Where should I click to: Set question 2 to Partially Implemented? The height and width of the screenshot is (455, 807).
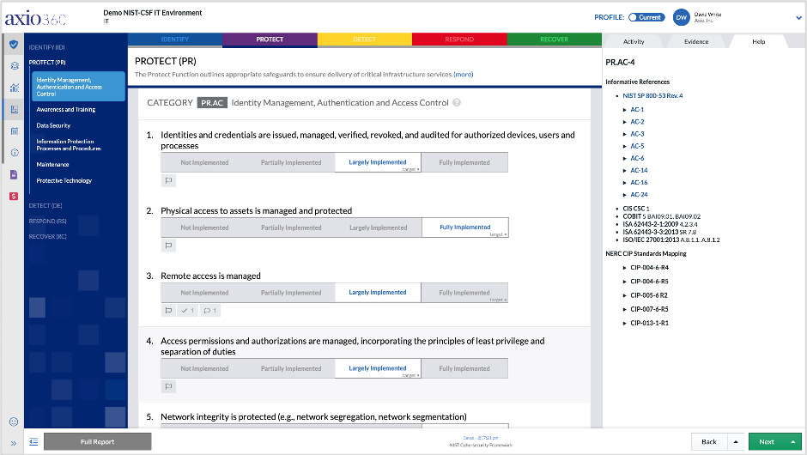click(291, 227)
